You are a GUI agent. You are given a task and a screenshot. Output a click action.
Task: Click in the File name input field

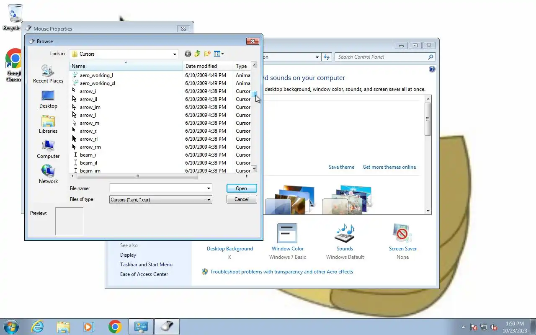click(x=157, y=188)
